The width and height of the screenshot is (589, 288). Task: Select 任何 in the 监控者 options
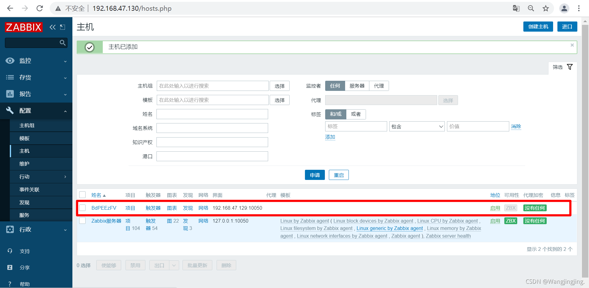point(335,86)
